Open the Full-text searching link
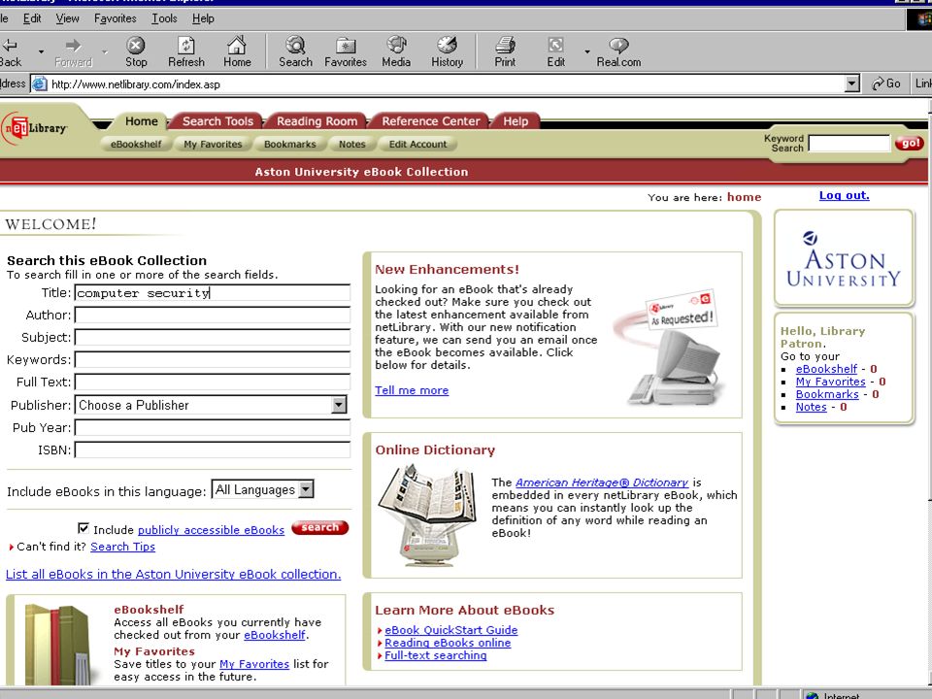This screenshot has height=699, width=932. pos(436,655)
